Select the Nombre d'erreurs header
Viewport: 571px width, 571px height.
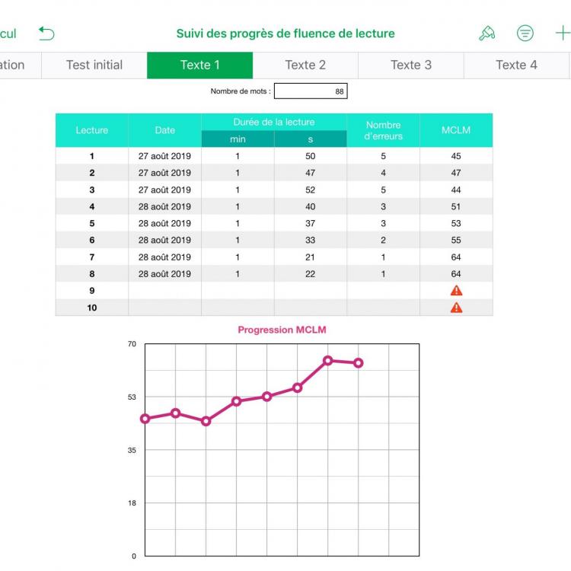[383, 130]
